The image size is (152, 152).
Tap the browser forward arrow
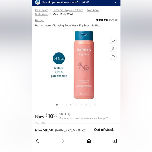click(63, 141)
